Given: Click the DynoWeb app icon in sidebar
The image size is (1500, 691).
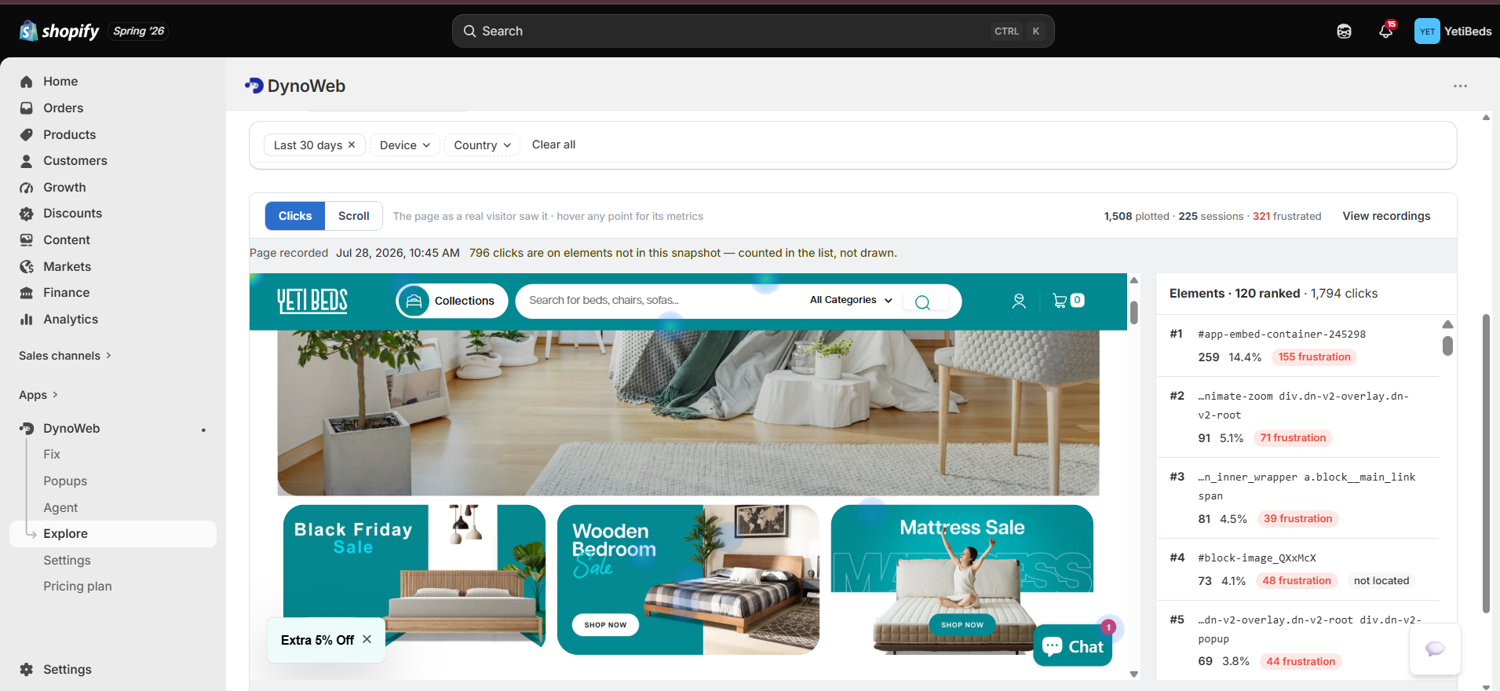Looking at the screenshot, I should pyautogui.click(x=27, y=429).
